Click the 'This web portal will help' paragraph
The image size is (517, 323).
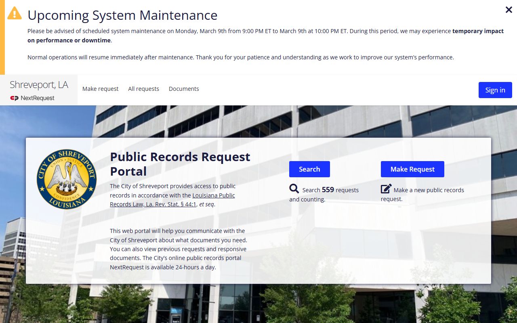(x=178, y=249)
